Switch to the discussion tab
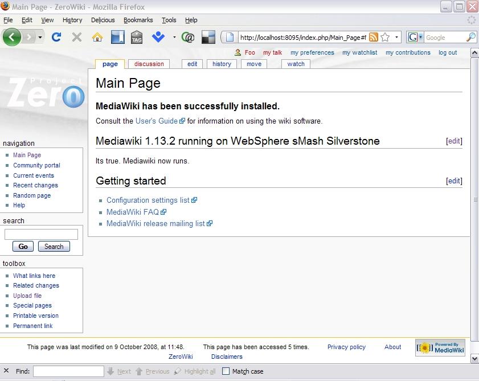The image size is (479, 381). (x=149, y=64)
